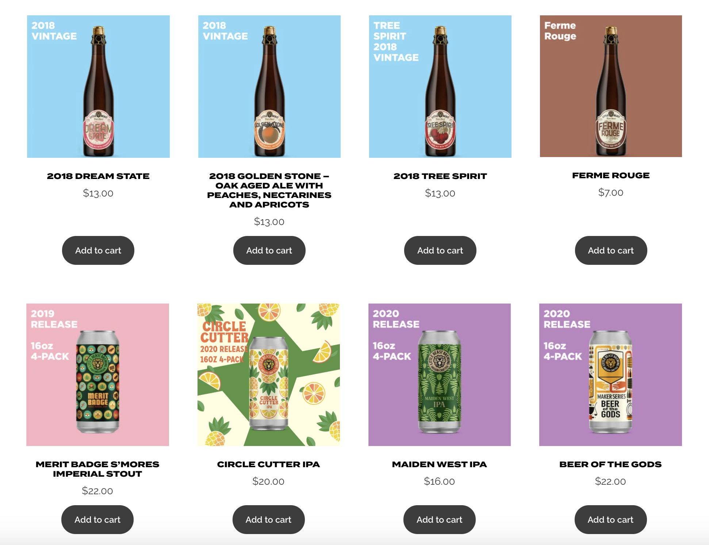
Task: Open the Maiden West IPA can image
Action: pyautogui.click(x=440, y=375)
